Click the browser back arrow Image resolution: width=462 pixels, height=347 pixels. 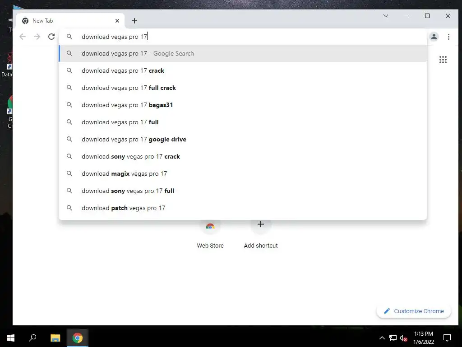(23, 37)
